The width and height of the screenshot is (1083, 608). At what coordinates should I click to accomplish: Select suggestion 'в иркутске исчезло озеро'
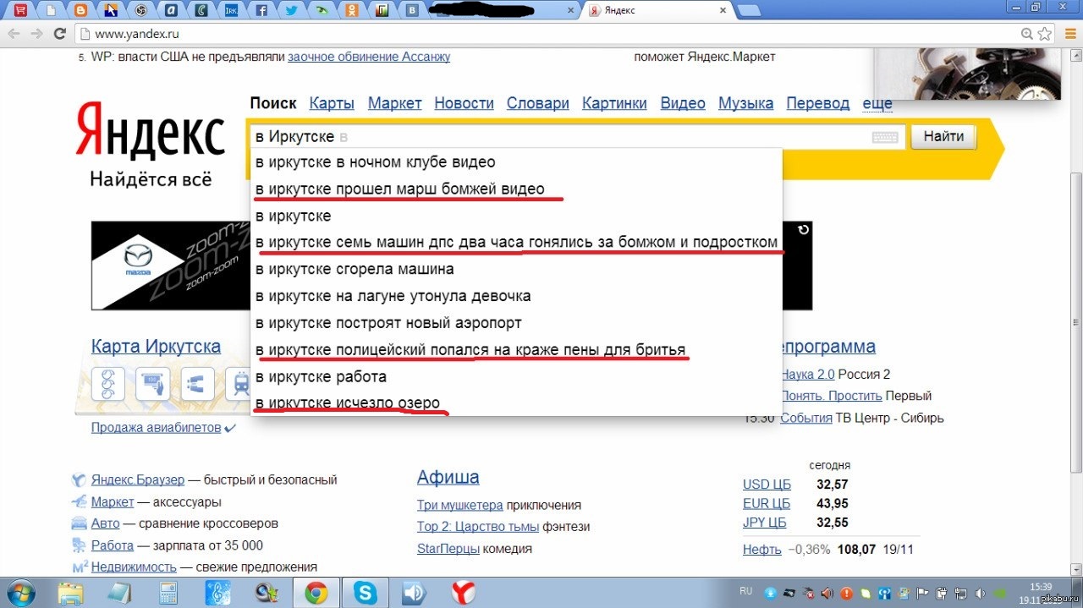coord(348,403)
